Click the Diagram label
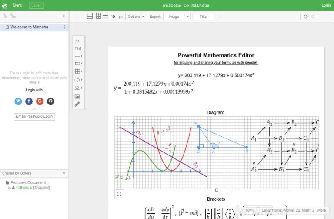The image size is (334, 219). 215,112
